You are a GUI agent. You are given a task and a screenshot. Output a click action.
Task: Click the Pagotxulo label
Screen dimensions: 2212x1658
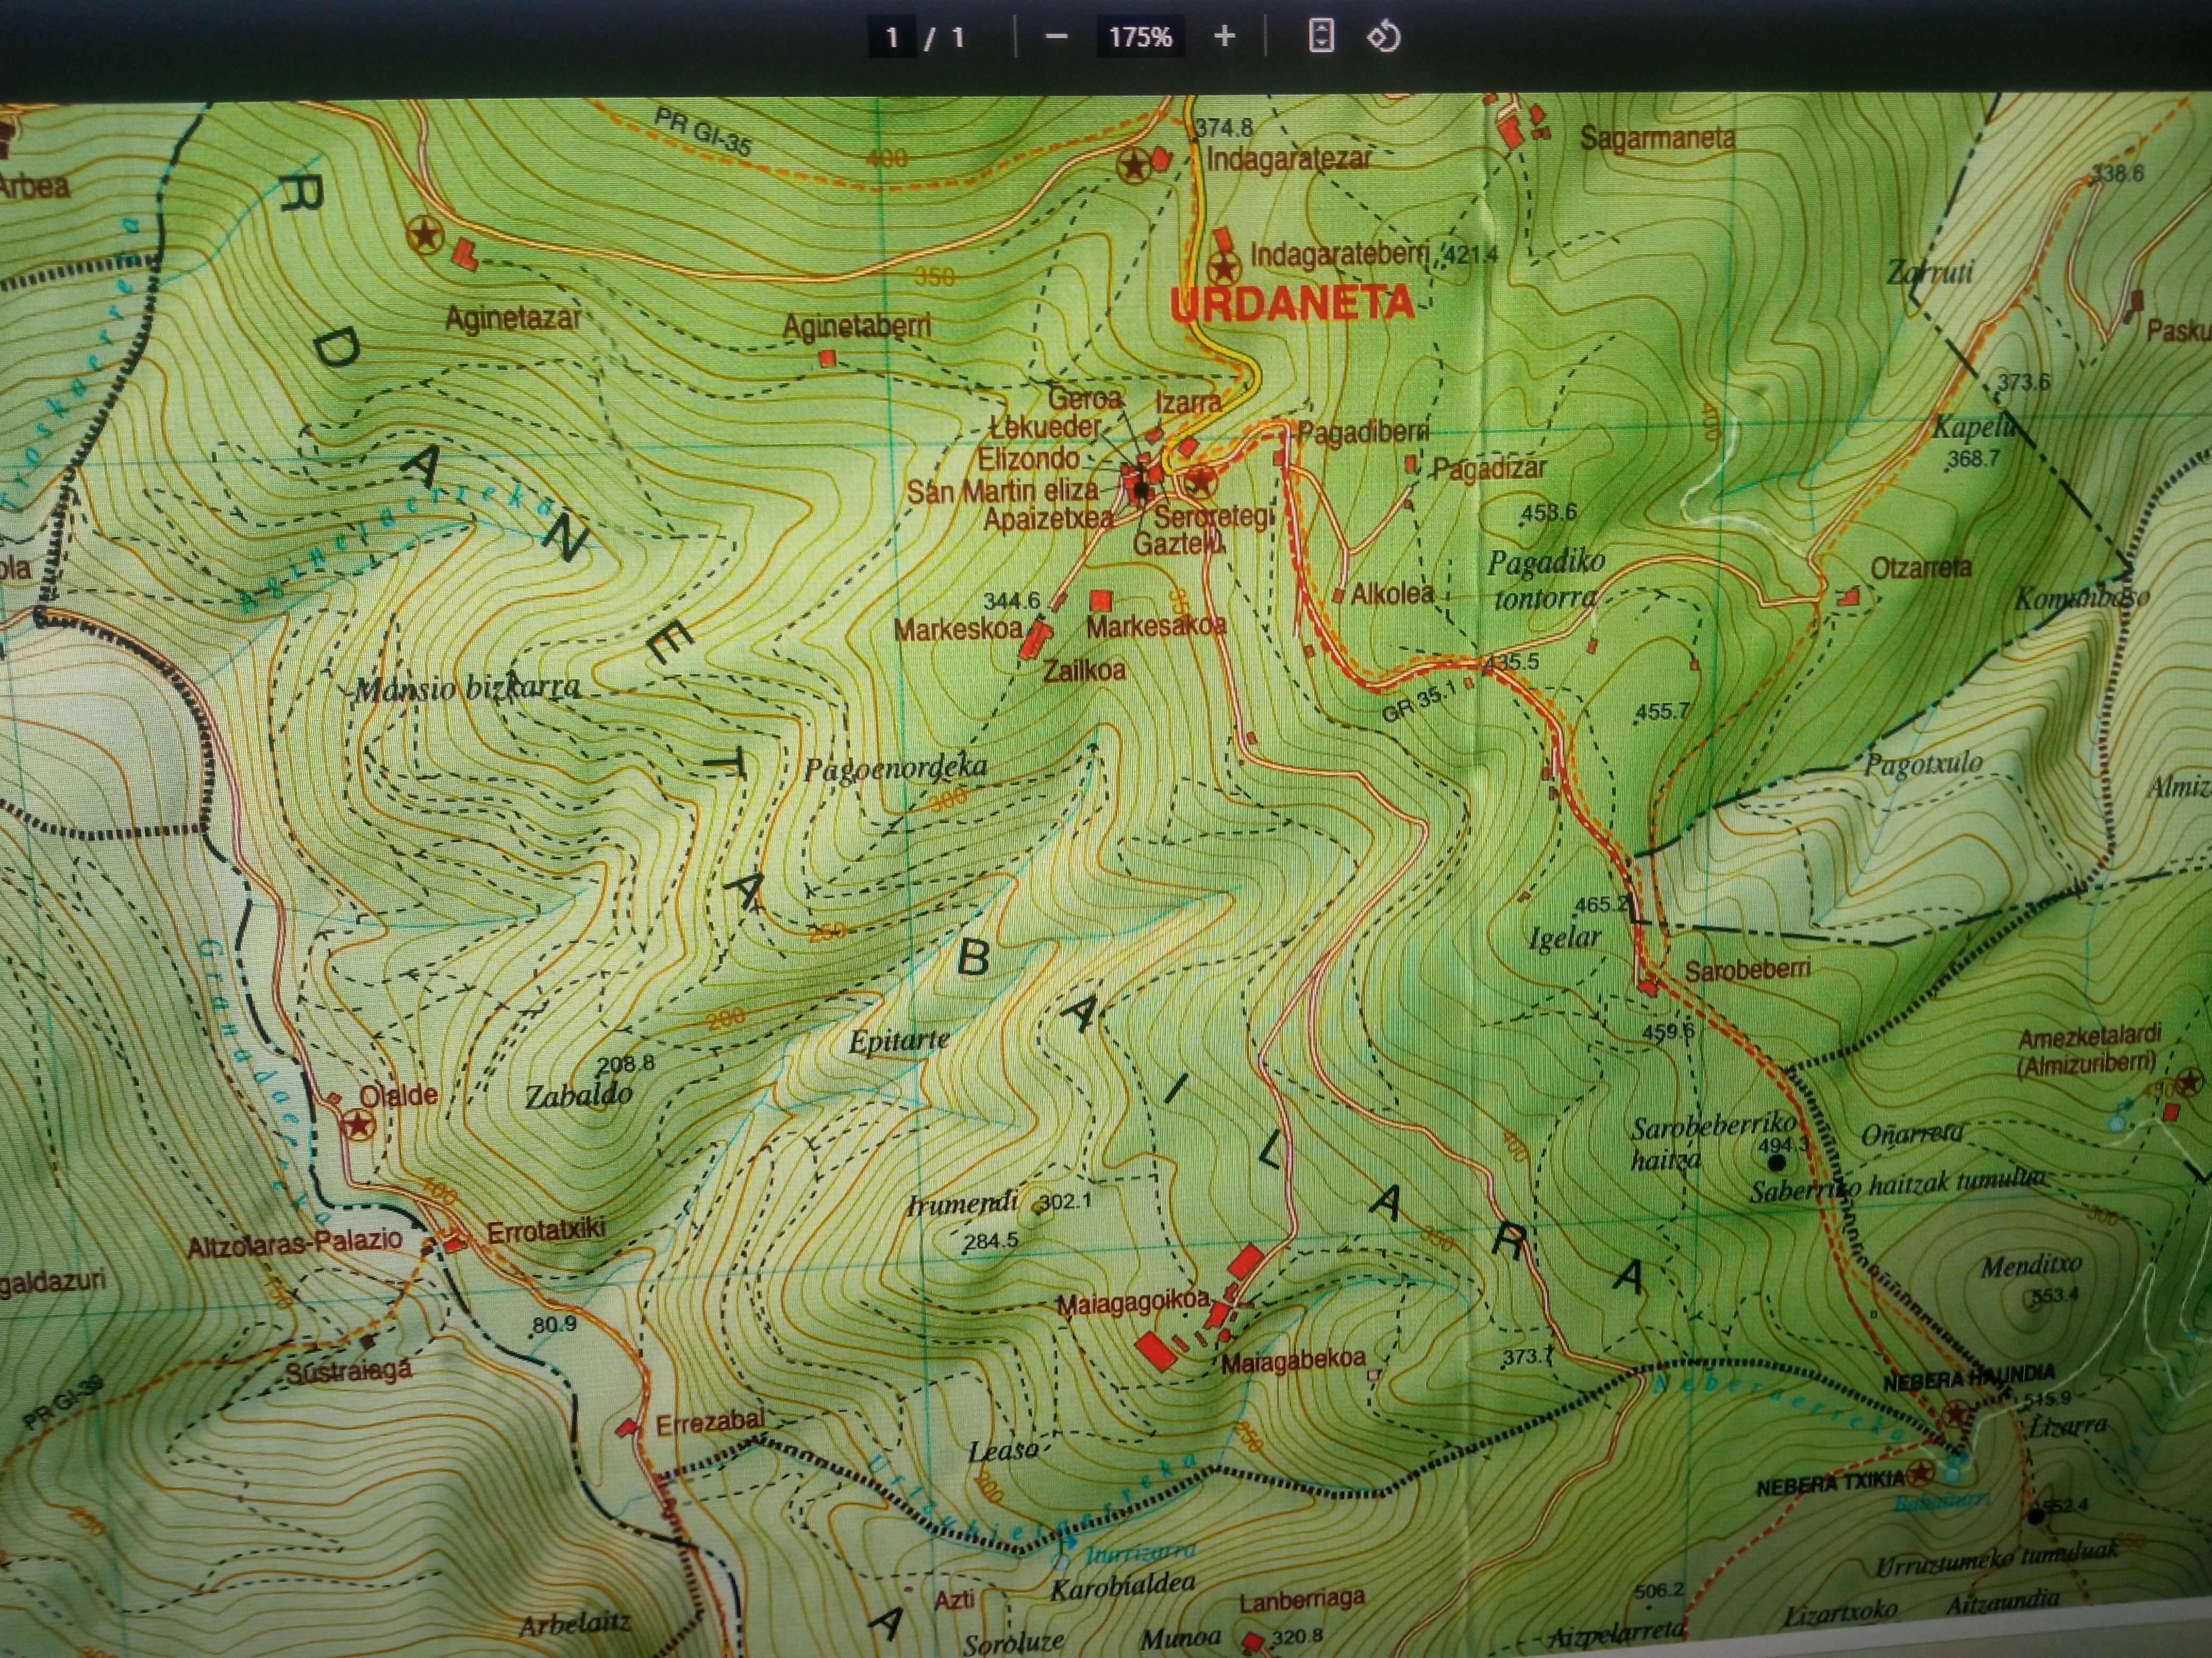click(x=1924, y=766)
